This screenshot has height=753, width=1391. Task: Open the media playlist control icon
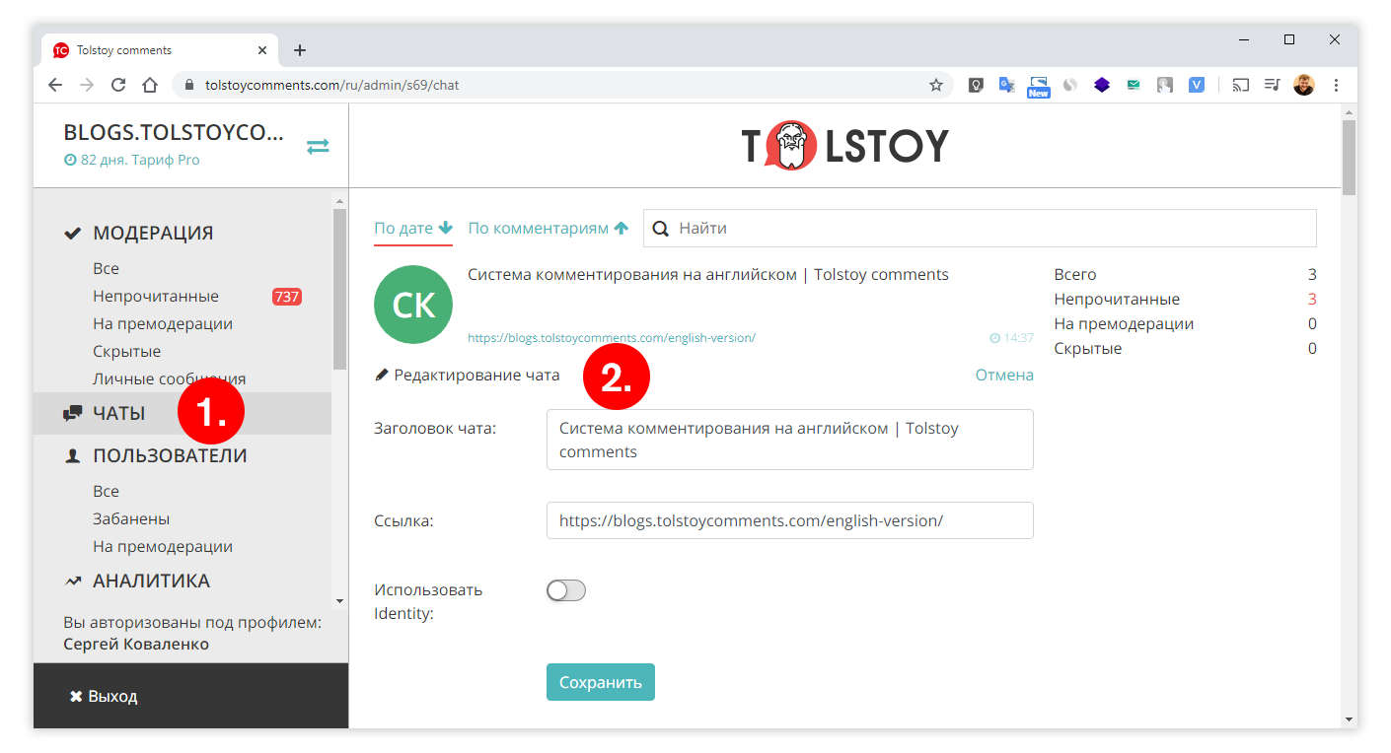pos(1273,85)
